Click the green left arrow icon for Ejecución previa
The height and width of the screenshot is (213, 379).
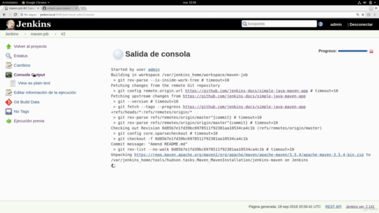[8, 121]
